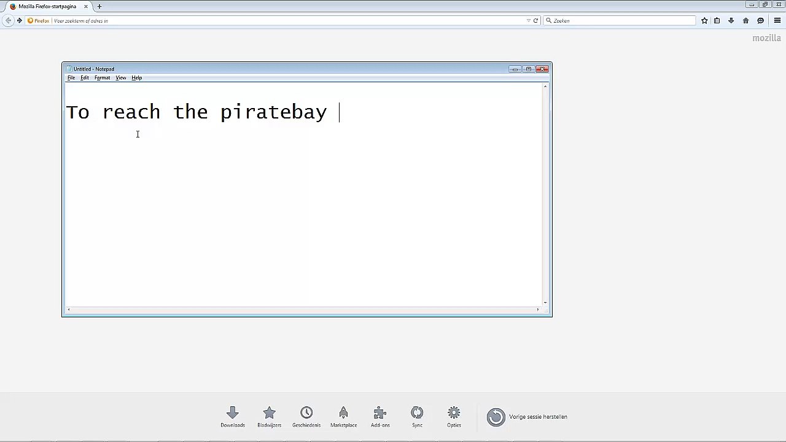Open the Format menu in Notepad
The height and width of the screenshot is (442, 786).
pyautogui.click(x=102, y=78)
